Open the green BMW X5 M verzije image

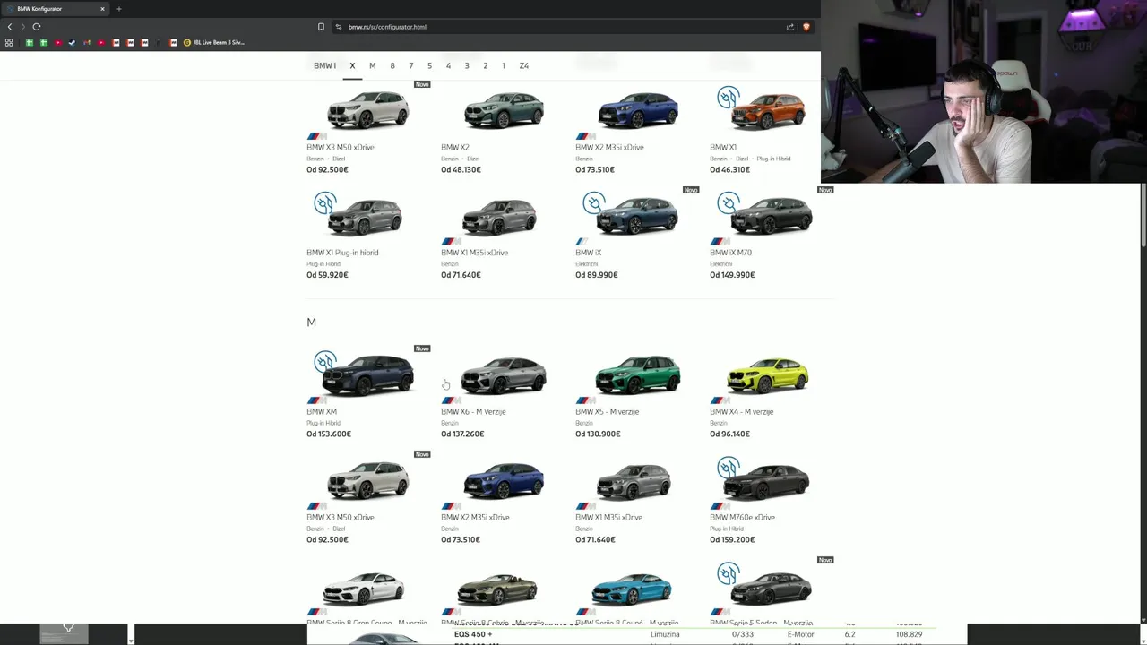[x=637, y=374]
